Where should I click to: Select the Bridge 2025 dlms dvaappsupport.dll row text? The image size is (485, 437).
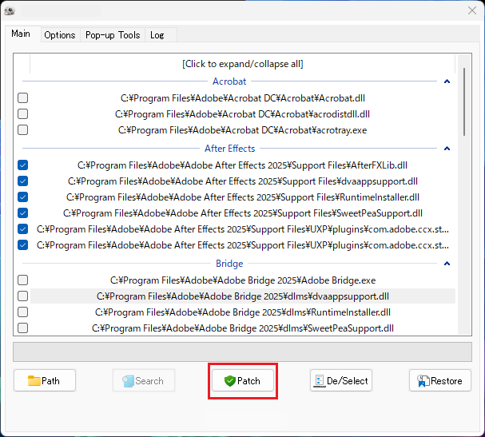pos(243,296)
